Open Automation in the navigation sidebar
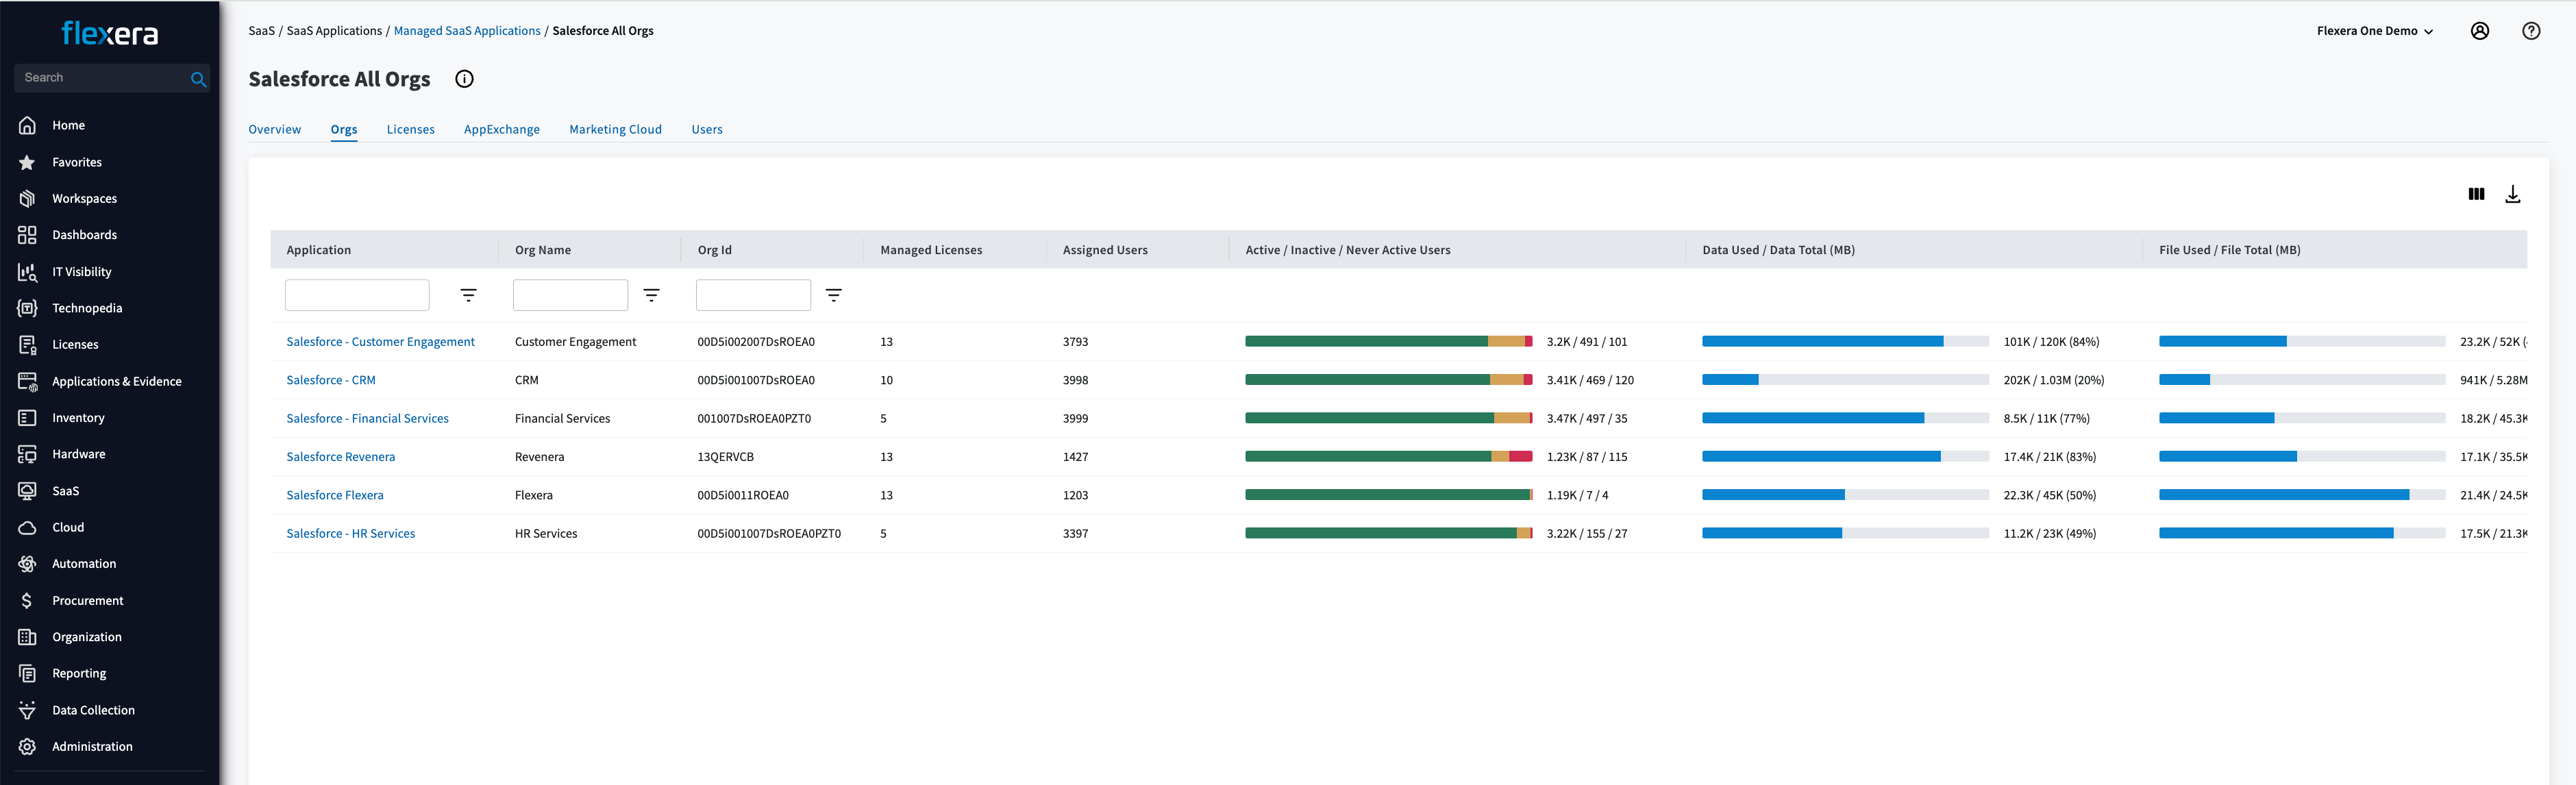The width and height of the screenshot is (2576, 785). click(x=84, y=564)
